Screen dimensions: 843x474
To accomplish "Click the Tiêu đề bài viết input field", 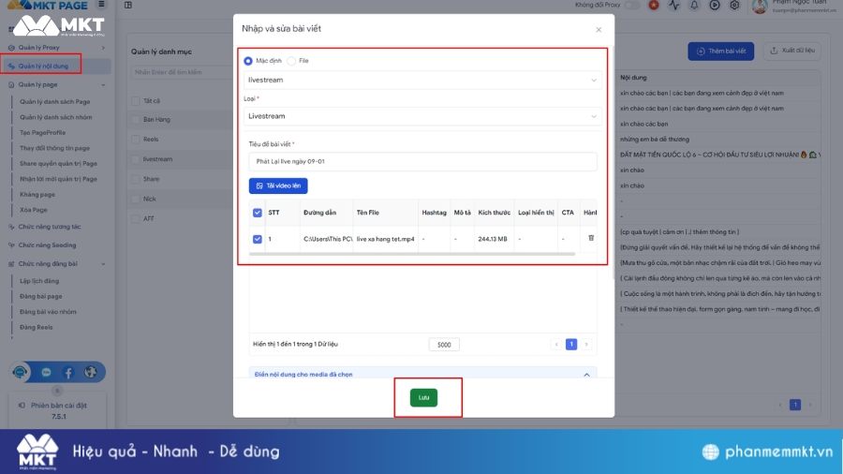I will click(x=422, y=162).
